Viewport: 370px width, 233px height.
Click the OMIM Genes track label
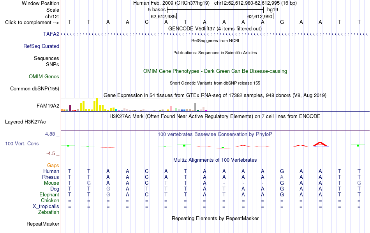coord(44,77)
